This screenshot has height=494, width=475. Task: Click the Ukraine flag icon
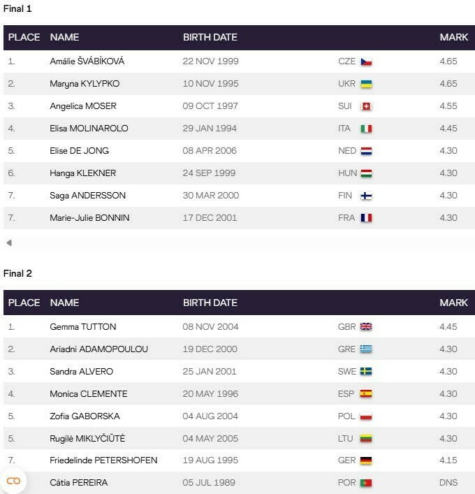(366, 84)
